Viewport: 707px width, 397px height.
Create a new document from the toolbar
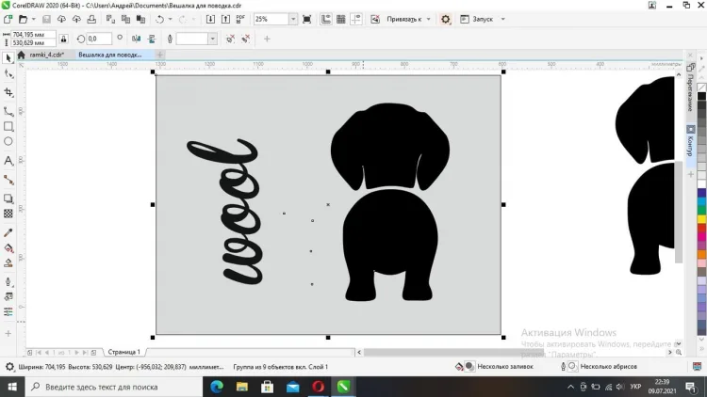[8, 20]
